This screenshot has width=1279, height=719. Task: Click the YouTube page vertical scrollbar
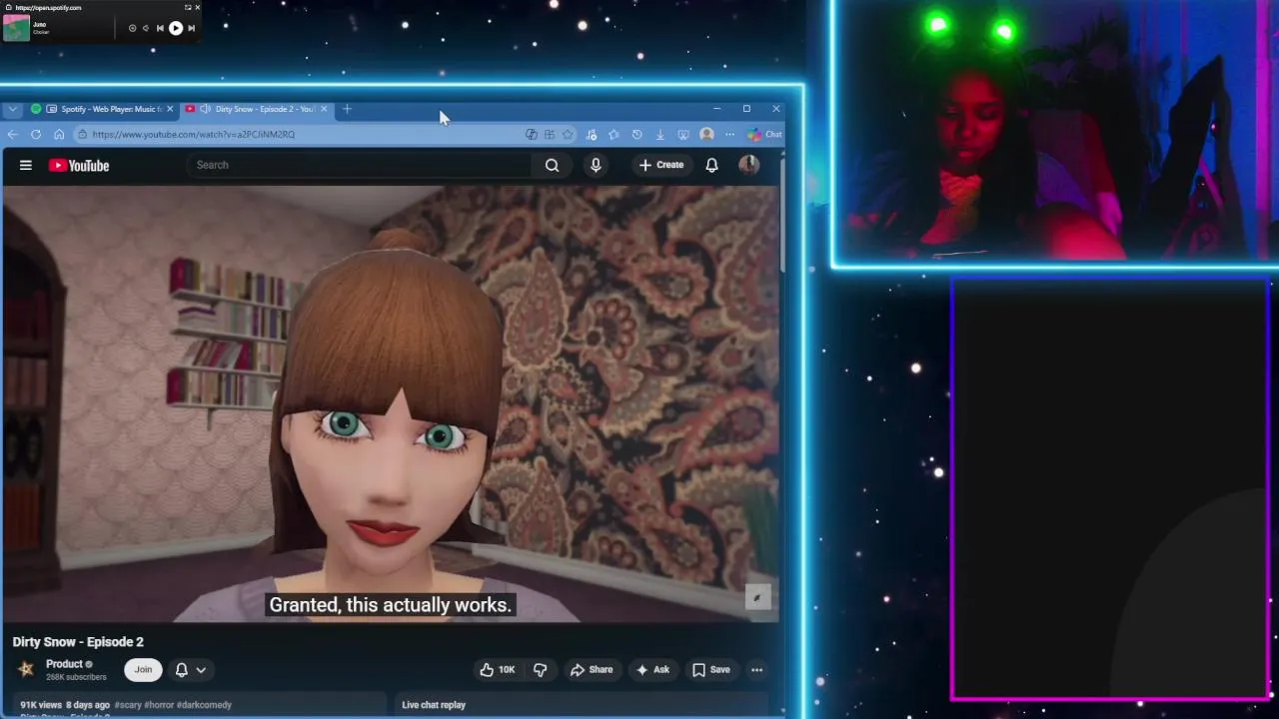pyautogui.click(x=782, y=215)
